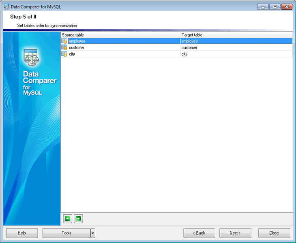Maximize the Data Comparer window
Image resolution: width=296 pixels, height=243 pixels.
tap(275, 7)
